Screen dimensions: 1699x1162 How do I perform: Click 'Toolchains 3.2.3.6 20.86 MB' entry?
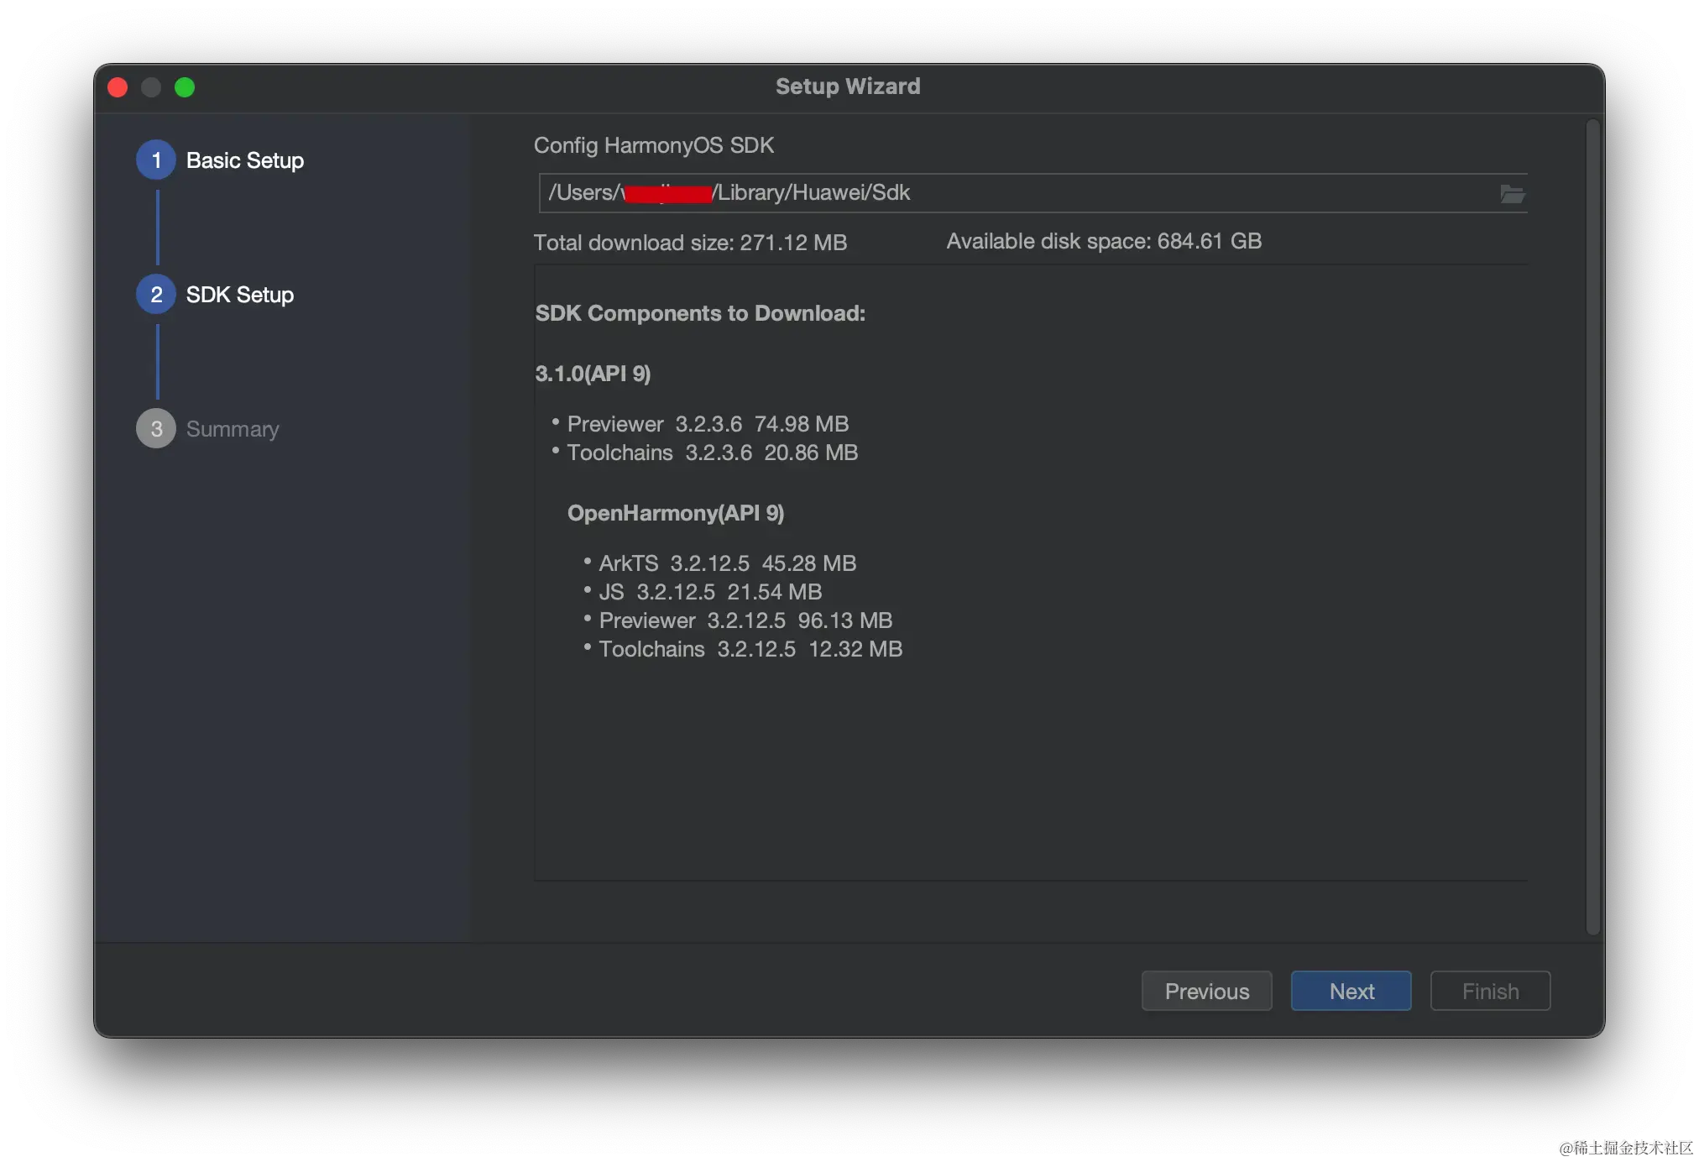point(713,453)
